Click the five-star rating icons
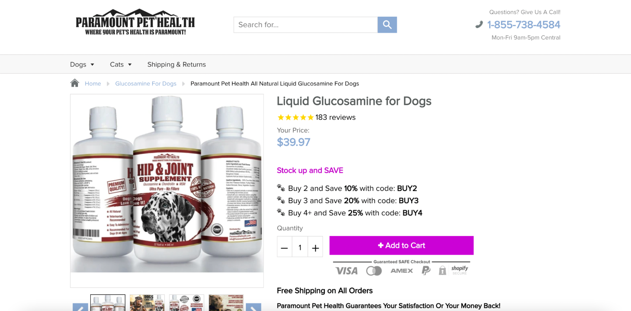This screenshot has width=631, height=311. (x=295, y=118)
